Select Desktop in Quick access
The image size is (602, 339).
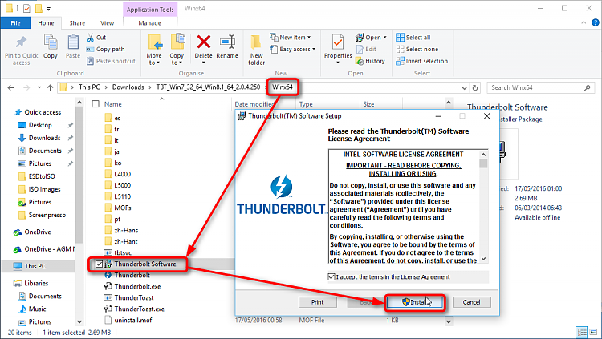tap(40, 125)
